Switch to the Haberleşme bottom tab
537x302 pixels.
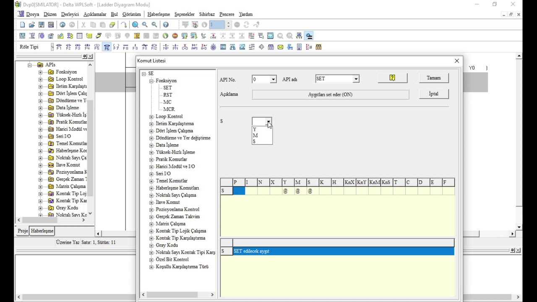42,231
